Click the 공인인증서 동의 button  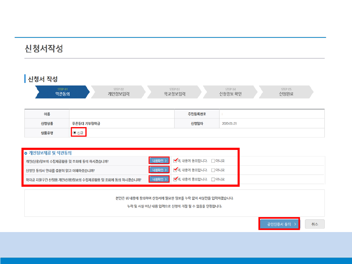(279, 224)
